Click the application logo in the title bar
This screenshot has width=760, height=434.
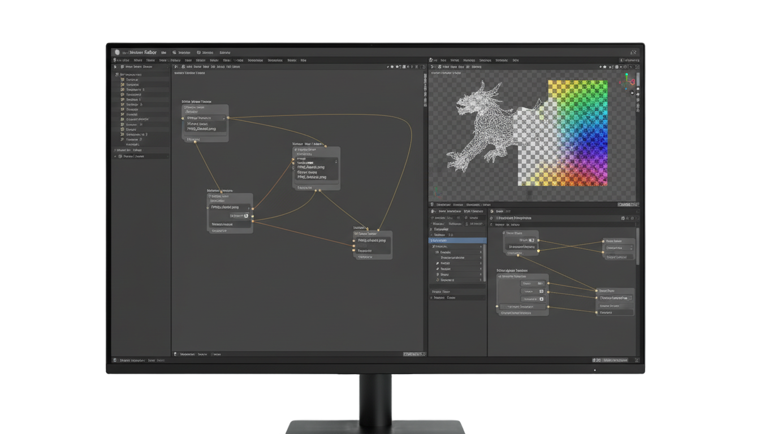coord(117,52)
